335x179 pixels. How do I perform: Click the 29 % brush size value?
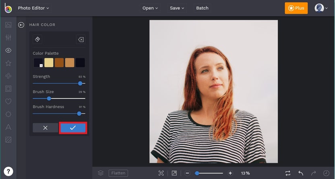[82, 92]
